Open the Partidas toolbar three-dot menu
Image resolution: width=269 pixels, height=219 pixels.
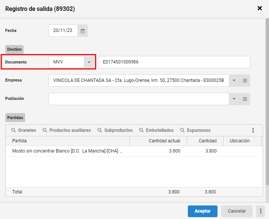[253, 130]
